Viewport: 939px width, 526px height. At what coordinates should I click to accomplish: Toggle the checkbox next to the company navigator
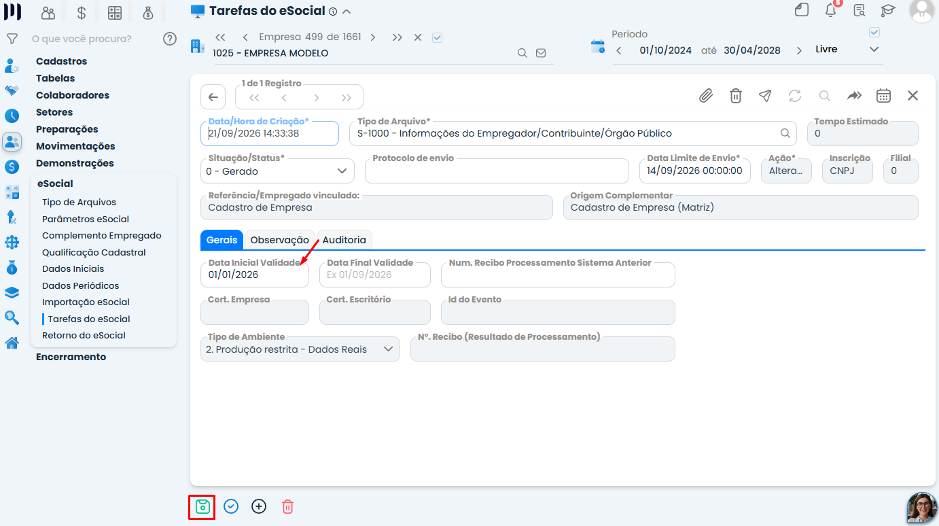[x=437, y=37]
